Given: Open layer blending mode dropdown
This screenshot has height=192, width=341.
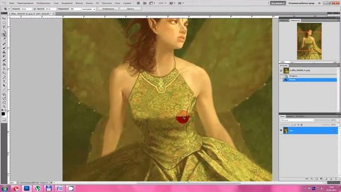Looking at the screenshot, I should coord(297,120).
